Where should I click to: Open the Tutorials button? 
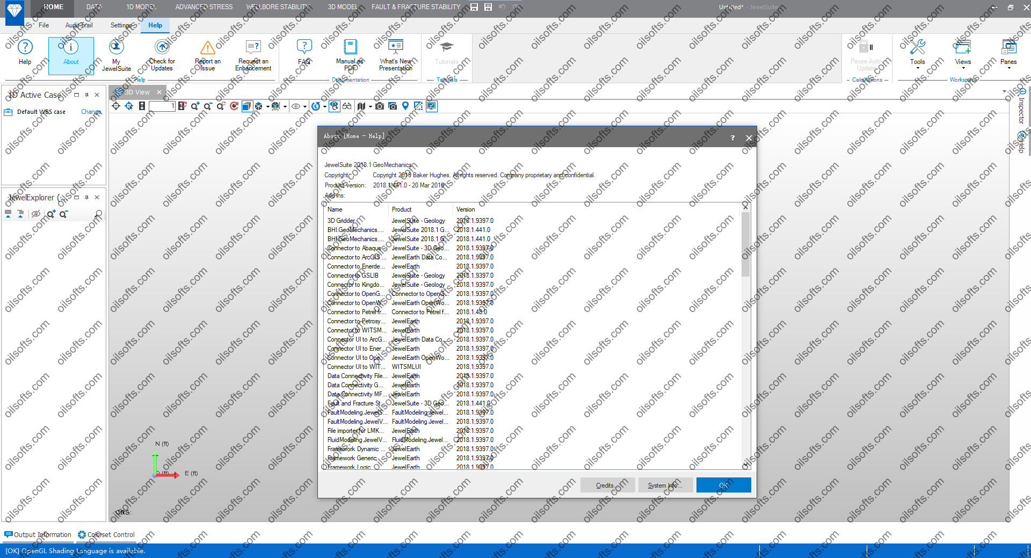point(447,53)
